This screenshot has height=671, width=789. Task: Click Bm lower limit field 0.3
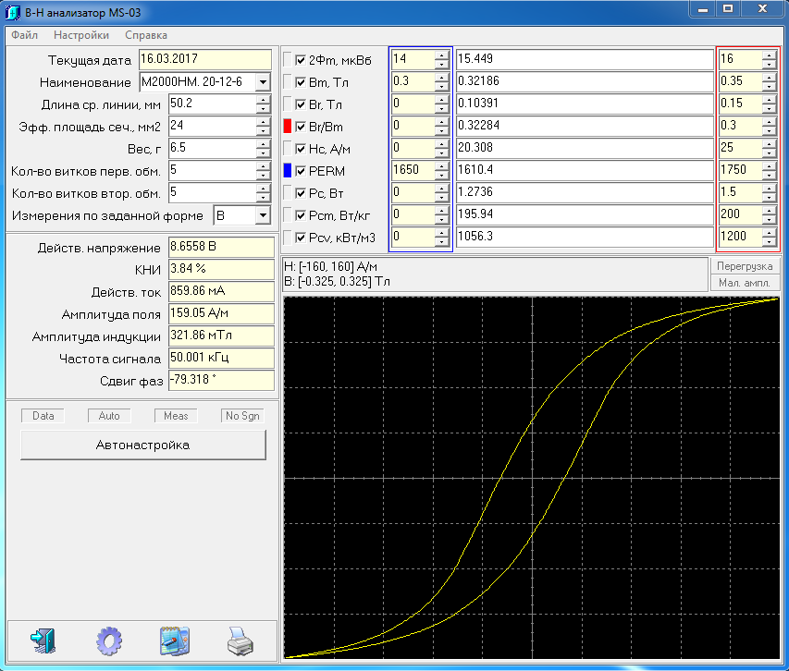[413, 82]
